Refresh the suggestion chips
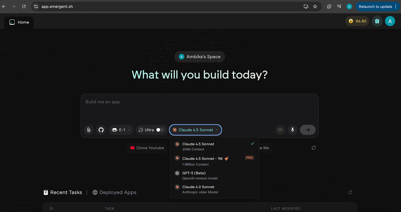Image resolution: width=401 pixels, height=212 pixels. (313, 148)
